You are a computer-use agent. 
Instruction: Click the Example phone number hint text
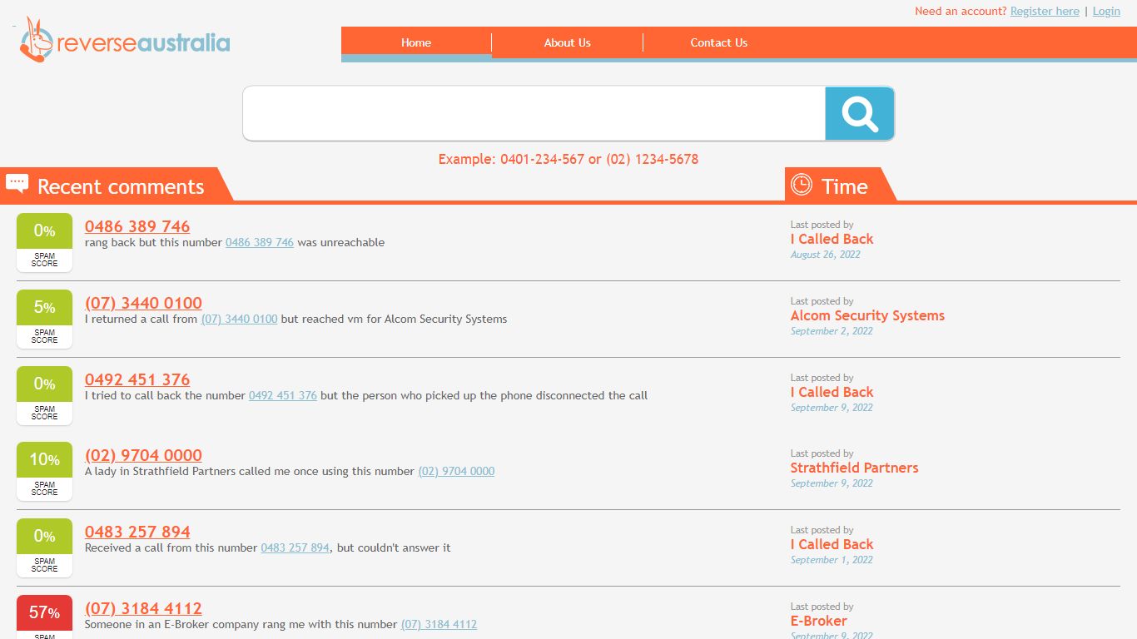pos(568,159)
